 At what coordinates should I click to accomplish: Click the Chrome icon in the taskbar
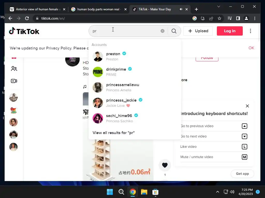133,192
